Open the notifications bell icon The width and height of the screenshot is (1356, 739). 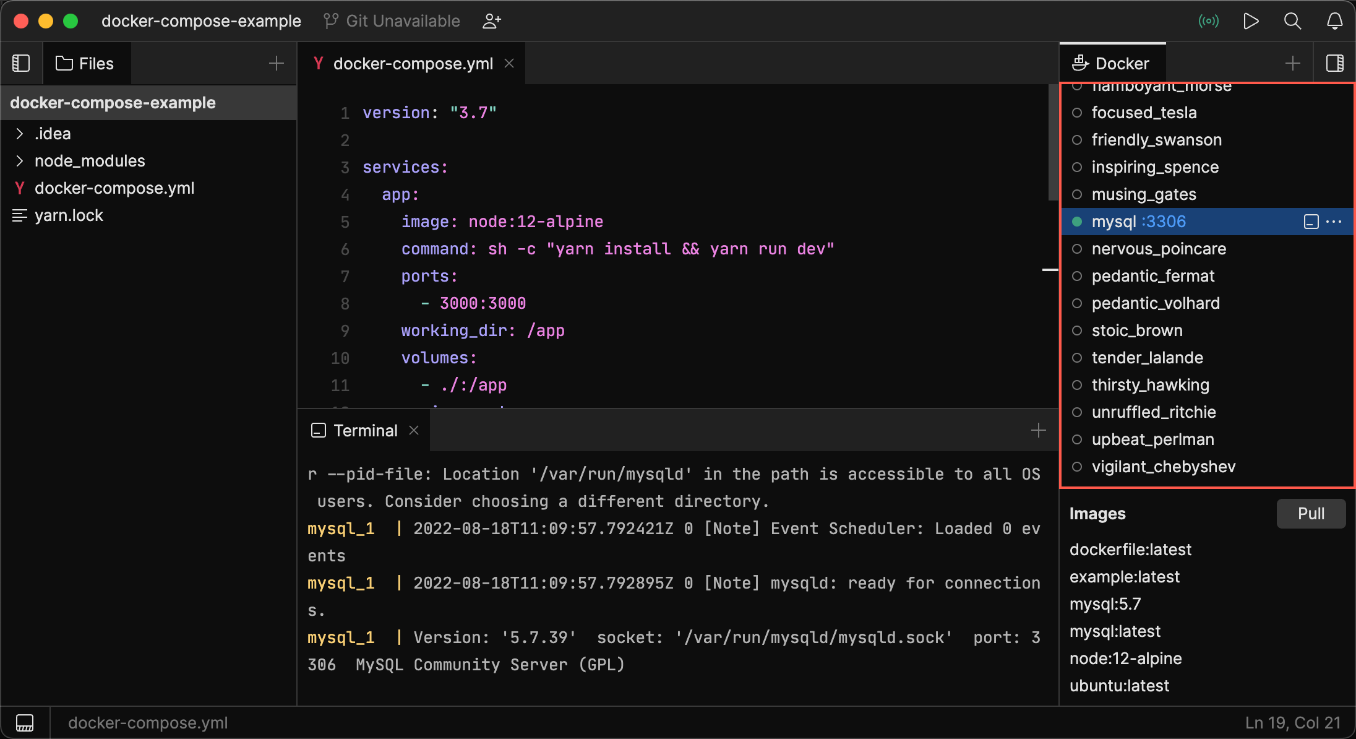[1334, 21]
